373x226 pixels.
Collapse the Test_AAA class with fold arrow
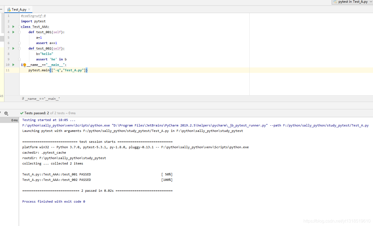[19, 27]
